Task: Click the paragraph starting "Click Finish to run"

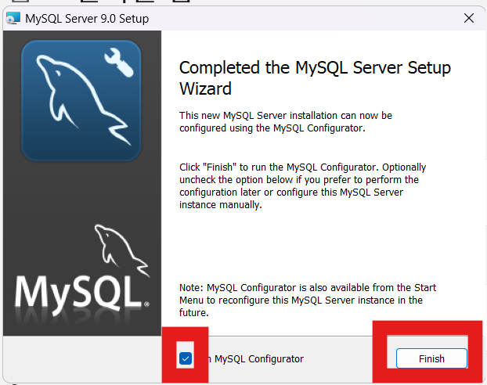Action: tap(302, 186)
